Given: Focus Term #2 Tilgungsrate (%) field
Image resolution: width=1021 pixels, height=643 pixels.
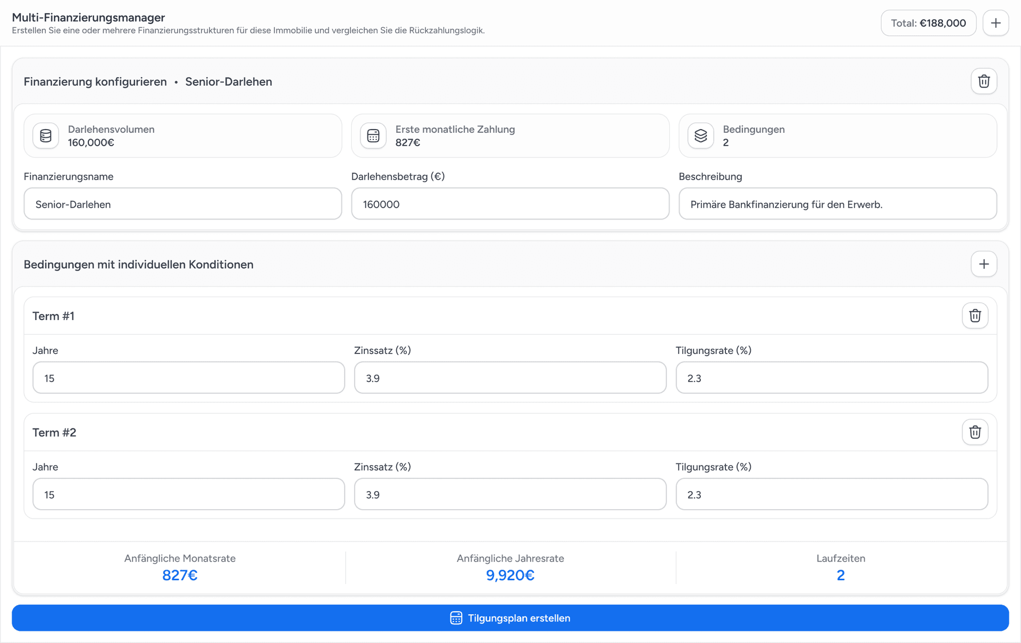Looking at the screenshot, I should tap(832, 494).
